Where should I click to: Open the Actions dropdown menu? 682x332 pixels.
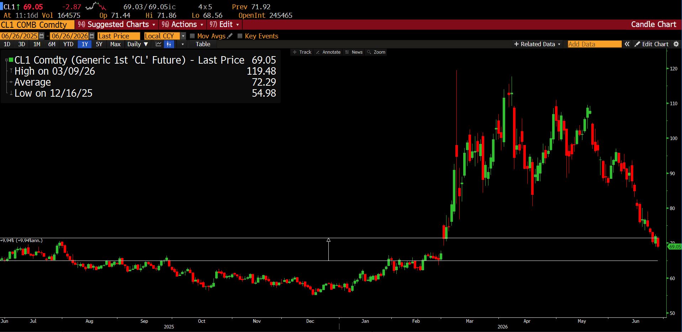tap(182, 25)
